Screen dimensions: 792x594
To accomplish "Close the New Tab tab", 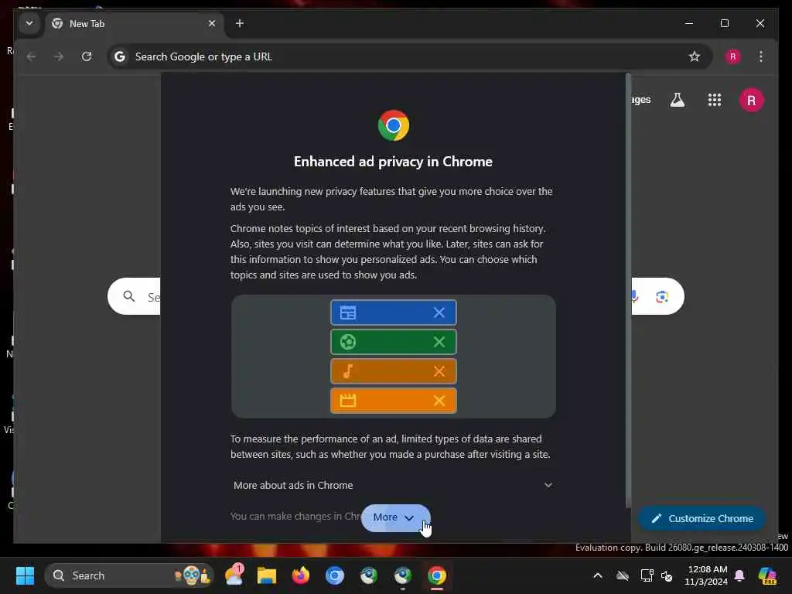I will coord(212,23).
